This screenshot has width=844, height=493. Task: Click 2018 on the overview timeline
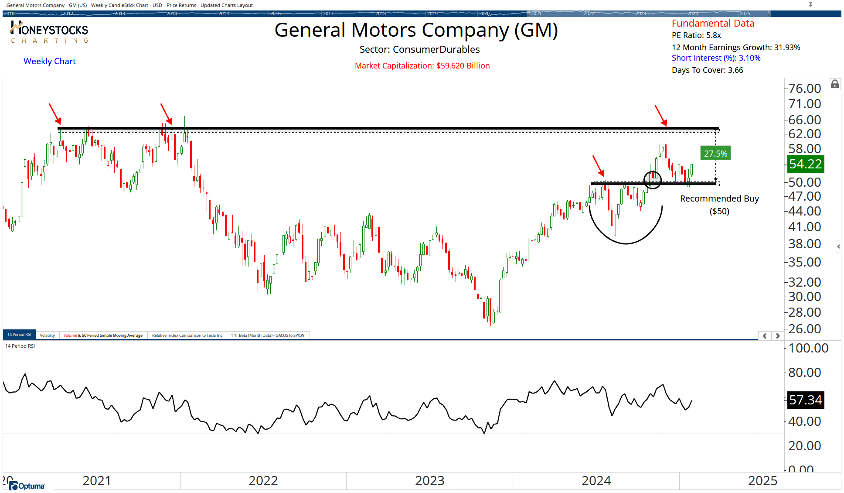pyautogui.click(x=380, y=14)
